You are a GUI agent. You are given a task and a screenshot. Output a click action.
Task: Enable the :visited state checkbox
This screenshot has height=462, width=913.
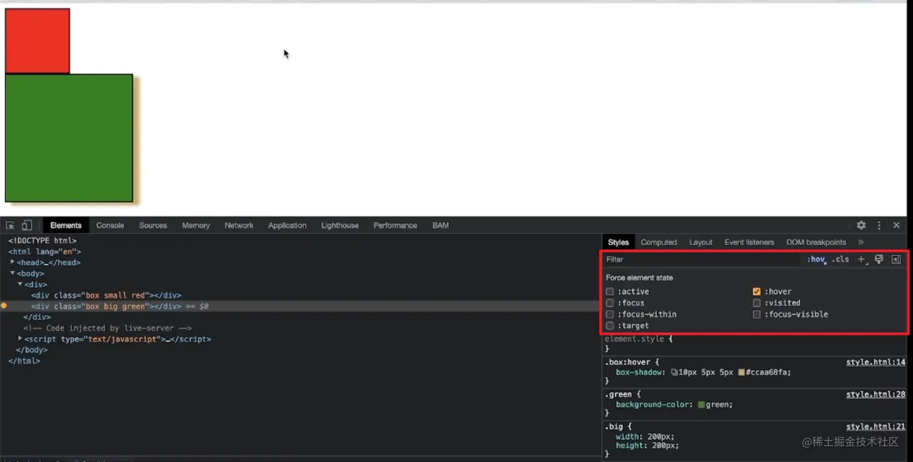click(x=757, y=303)
